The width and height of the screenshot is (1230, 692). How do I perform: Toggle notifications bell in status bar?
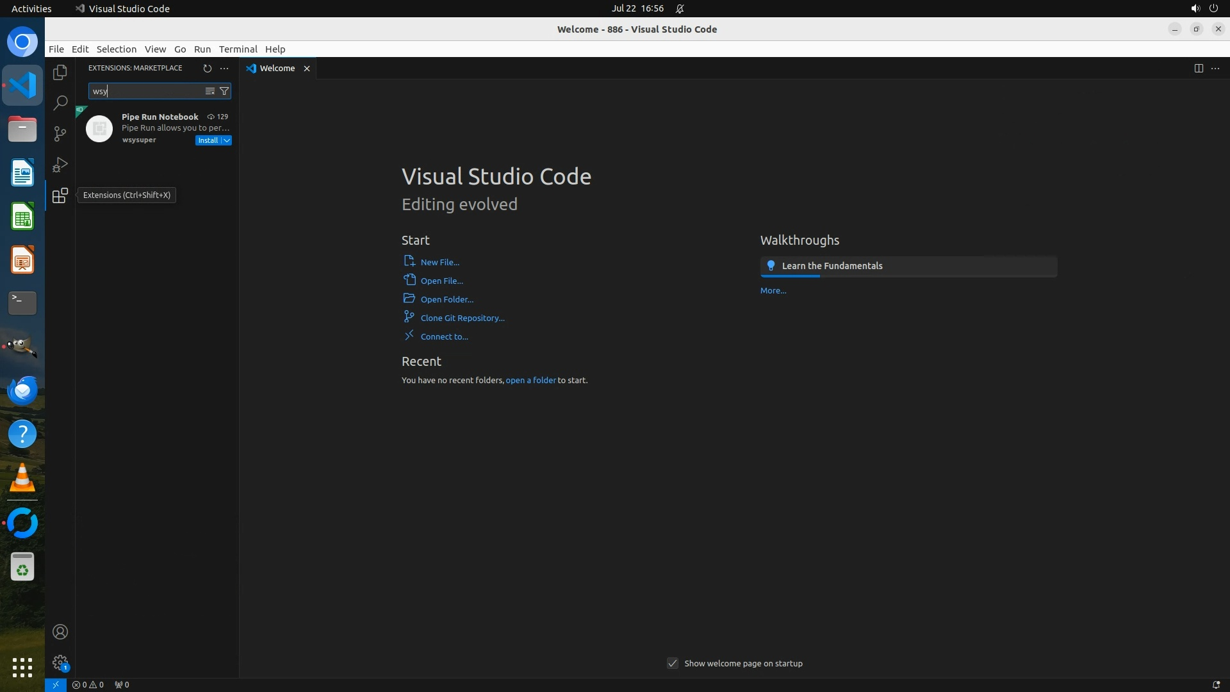tap(1215, 684)
